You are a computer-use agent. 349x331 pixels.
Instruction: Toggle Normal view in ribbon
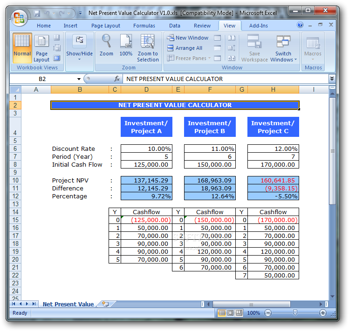(x=22, y=48)
